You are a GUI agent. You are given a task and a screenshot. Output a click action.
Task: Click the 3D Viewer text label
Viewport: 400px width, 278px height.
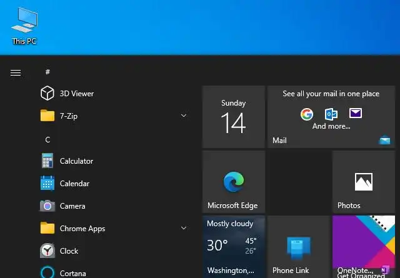click(77, 94)
